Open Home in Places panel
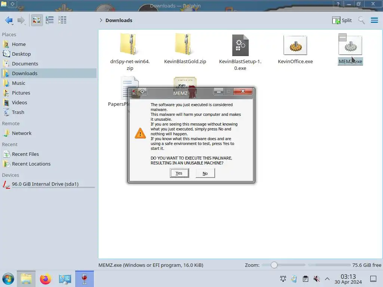Image resolution: width=383 pixels, height=287 pixels. coord(48,44)
